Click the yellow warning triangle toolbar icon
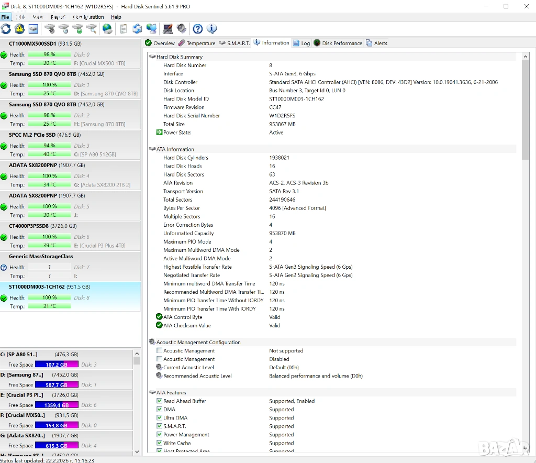The width and height of the screenshot is (536, 463). point(19,29)
